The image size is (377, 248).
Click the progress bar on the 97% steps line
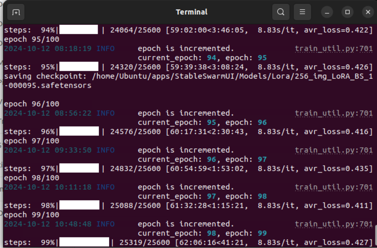point(79,168)
